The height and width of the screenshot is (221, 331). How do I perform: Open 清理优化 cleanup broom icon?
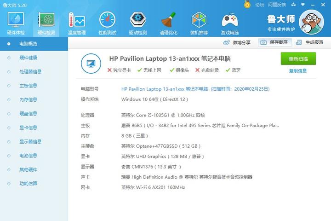point(168,23)
